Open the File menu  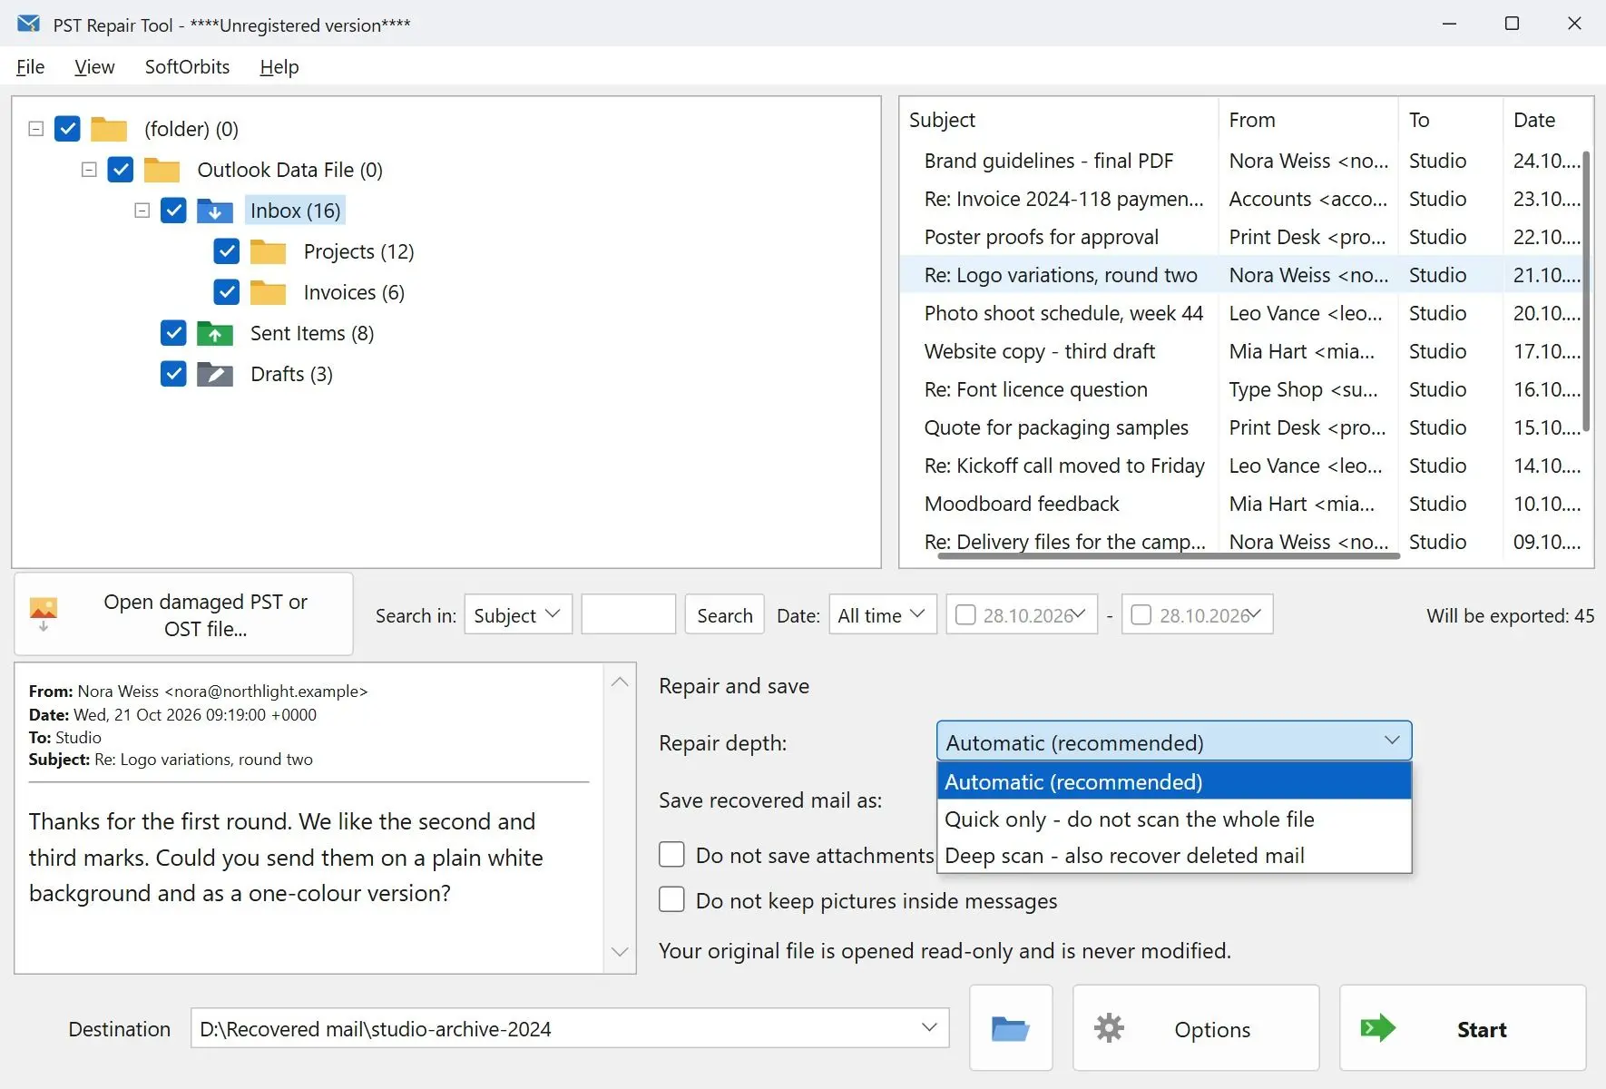(31, 67)
